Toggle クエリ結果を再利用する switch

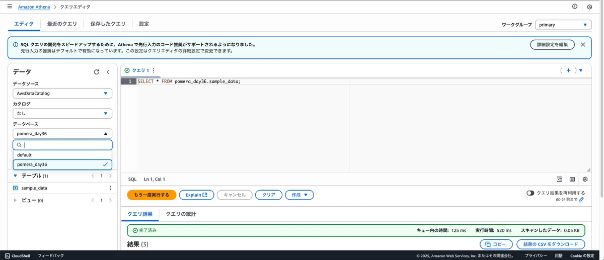click(530, 193)
